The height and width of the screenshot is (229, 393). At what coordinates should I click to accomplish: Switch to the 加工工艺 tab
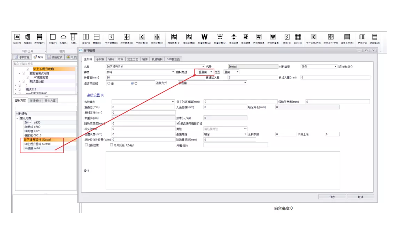pos(132,59)
